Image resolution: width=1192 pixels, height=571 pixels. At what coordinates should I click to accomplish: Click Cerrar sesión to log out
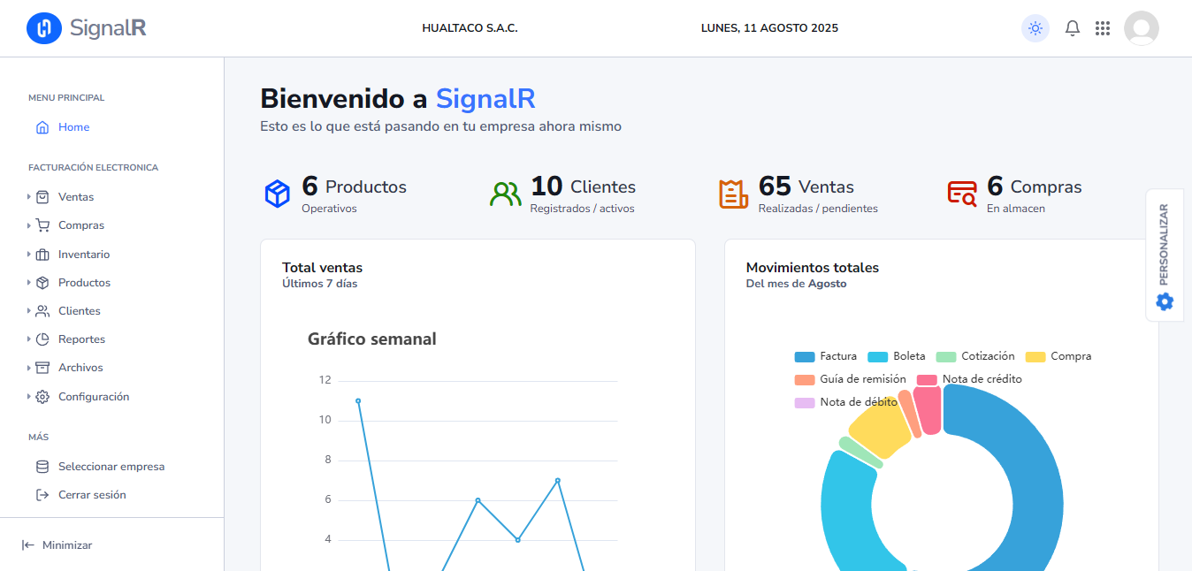tap(92, 495)
